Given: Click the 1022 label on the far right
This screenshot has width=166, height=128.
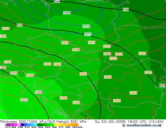Looking at the screenshot, I should click(x=148, y=72).
